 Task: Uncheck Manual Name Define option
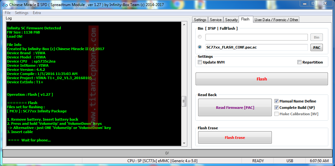coord(276,101)
